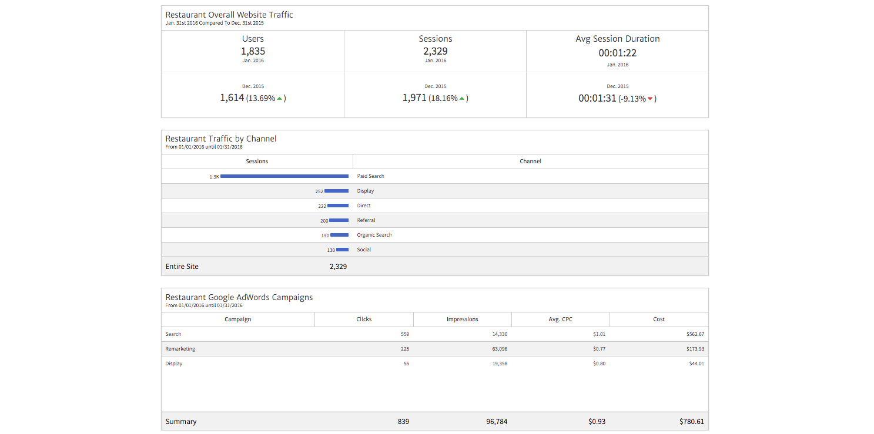
Task: Open the Search campaign row name
Action: (173, 334)
